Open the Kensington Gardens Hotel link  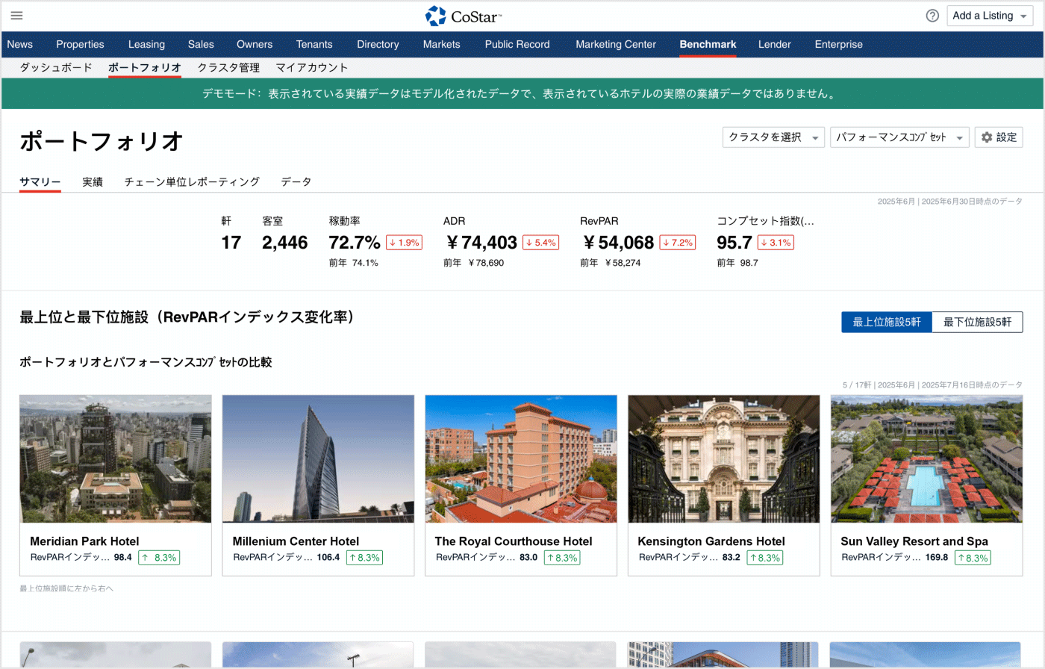tap(711, 541)
